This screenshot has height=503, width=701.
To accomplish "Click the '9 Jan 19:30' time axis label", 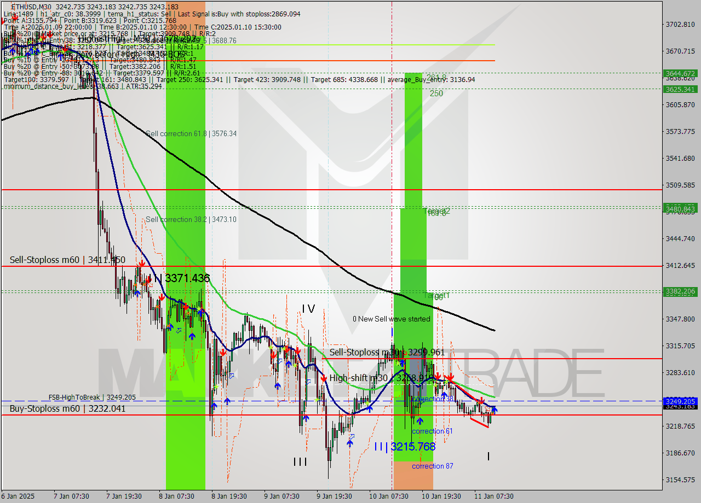I will [335, 496].
